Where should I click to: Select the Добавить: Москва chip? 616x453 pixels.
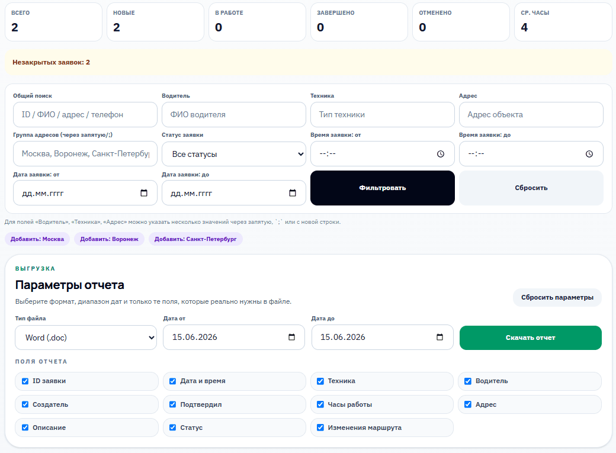pyautogui.click(x=37, y=239)
